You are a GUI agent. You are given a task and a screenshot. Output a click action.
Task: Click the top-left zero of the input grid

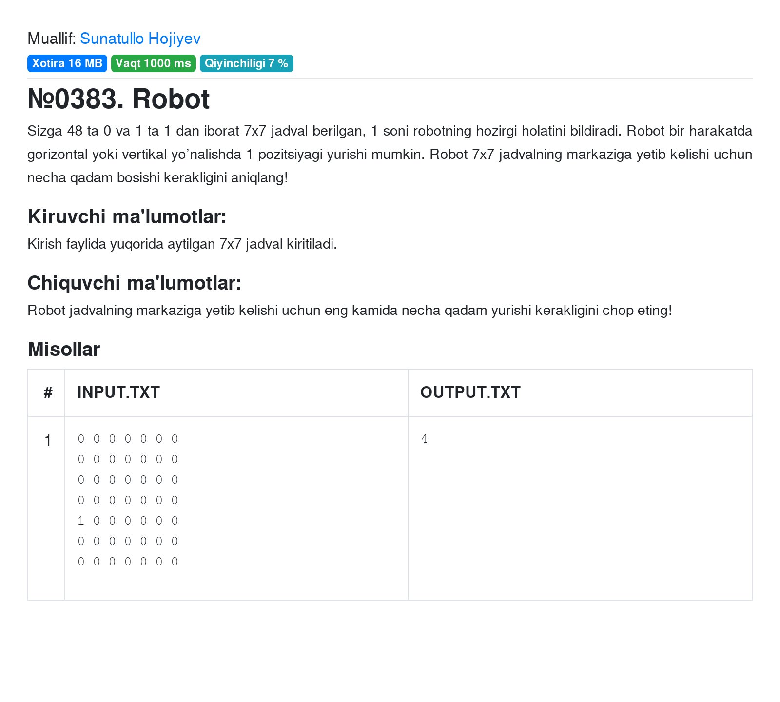81,439
